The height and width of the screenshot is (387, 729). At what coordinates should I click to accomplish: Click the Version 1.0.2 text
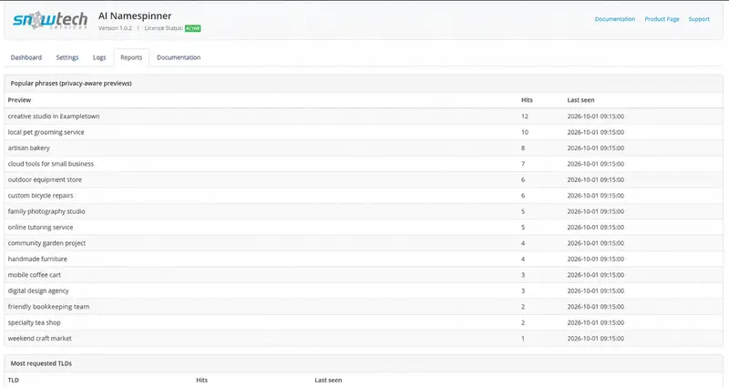[x=115, y=28]
